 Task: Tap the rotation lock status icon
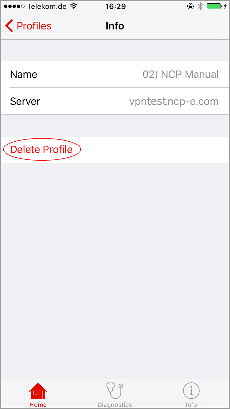tap(191, 6)
